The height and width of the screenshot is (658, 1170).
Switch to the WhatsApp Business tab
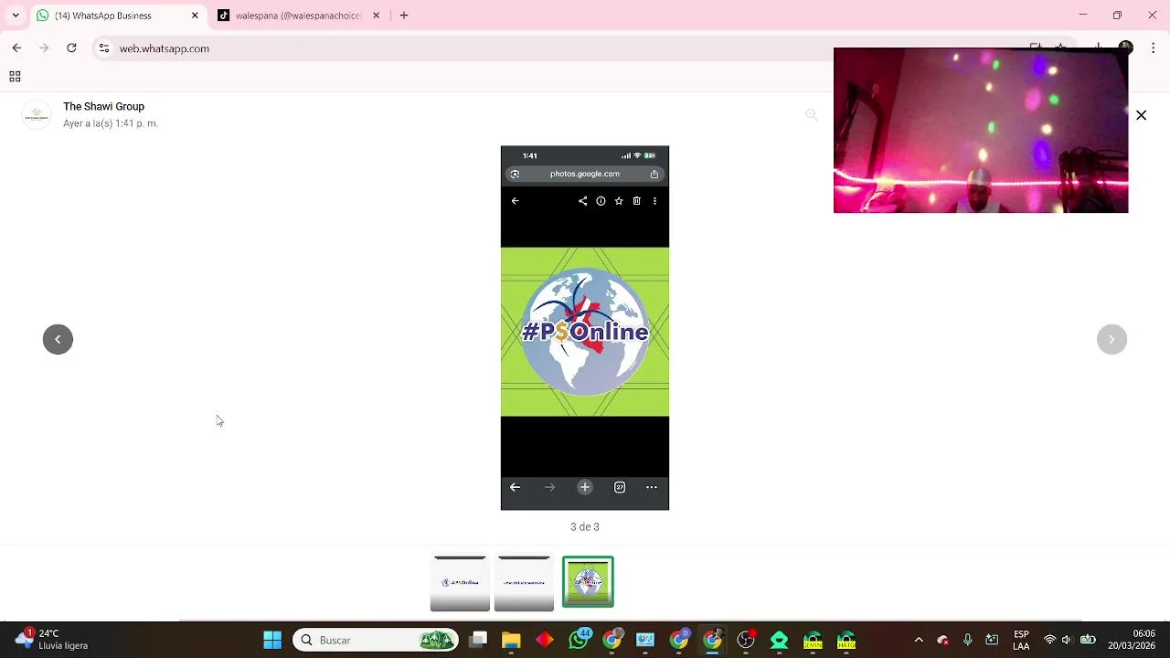coord(117,16)
